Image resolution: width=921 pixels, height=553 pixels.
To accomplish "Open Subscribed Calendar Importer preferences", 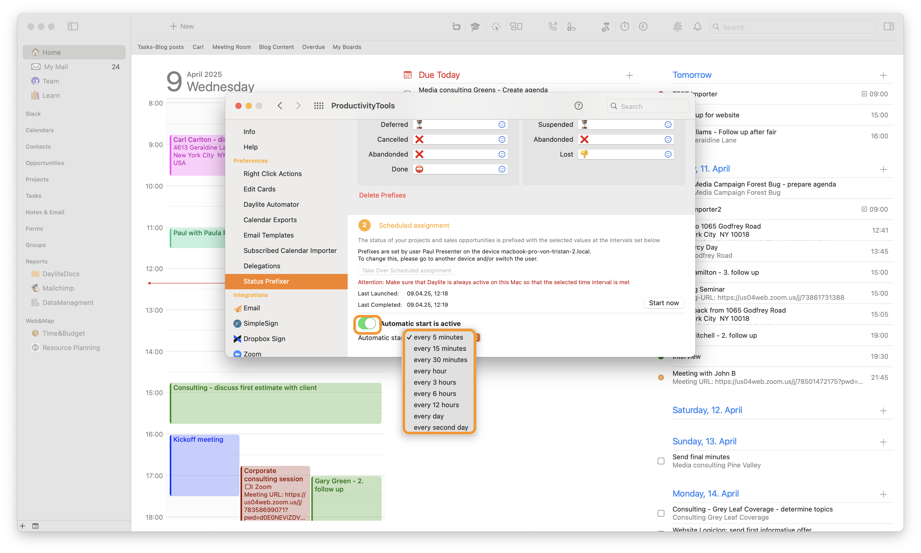I will 290,251.
